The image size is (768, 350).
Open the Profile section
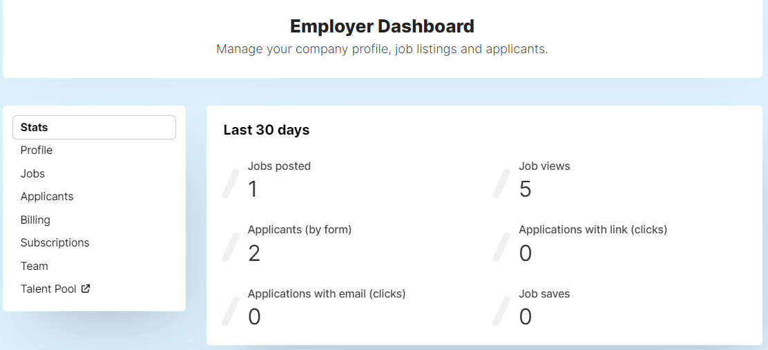click(36, 150)
